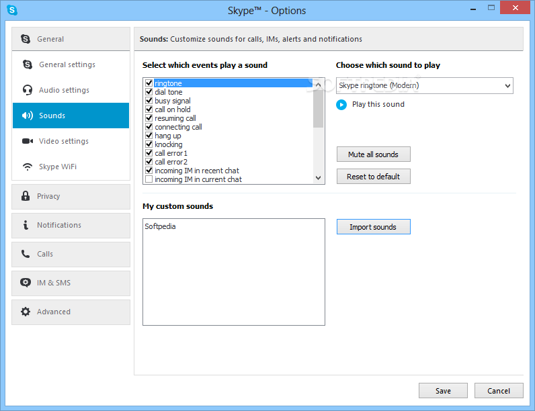Click the camera icon for Video settings
535x411 pixels.
tap(28, 141)
